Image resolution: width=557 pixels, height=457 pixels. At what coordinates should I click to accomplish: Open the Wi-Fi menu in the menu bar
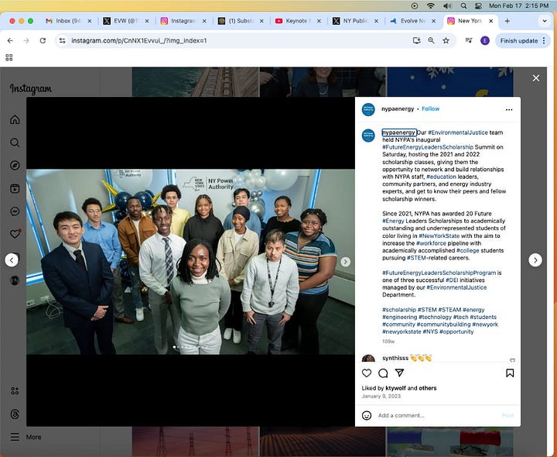point(431,5)
